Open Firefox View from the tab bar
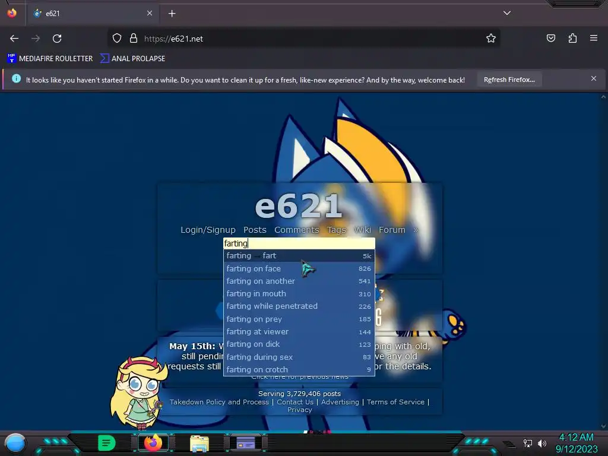 coord(12,13)
